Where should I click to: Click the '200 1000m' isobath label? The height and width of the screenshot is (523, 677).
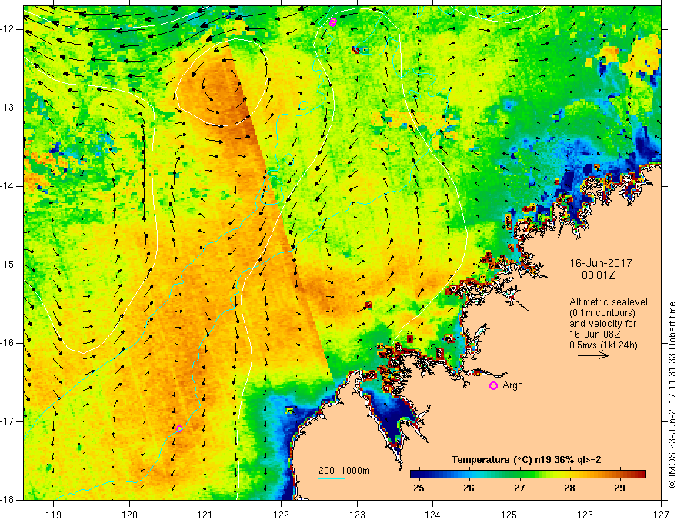[x=344, y=471]
